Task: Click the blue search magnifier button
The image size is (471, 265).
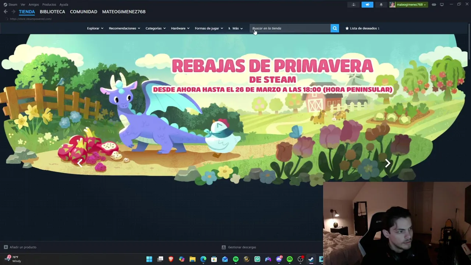Action: tap(334, 28)
